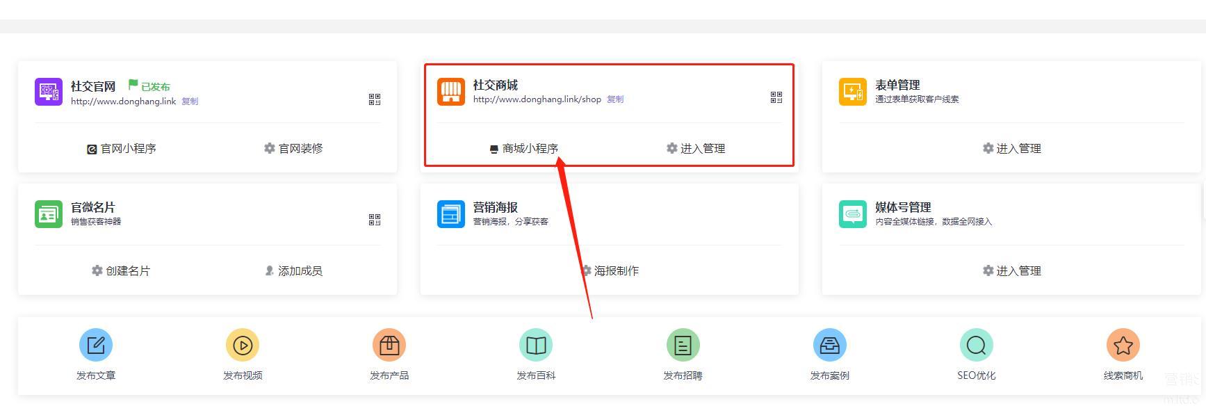Show QR code for 社交官网
Image resolution: width=1206 pixels, height=413 pixels.
375,99
